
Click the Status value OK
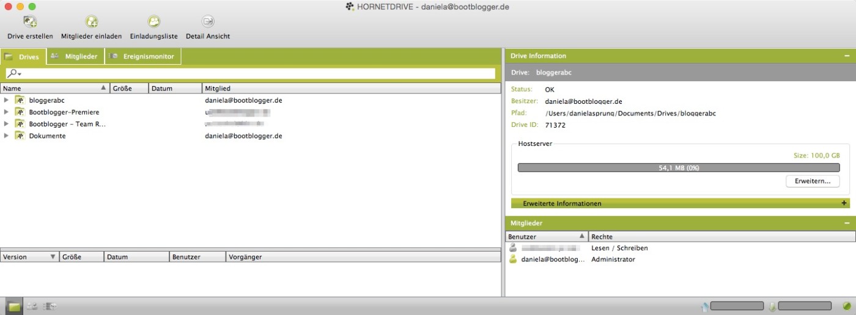[550, 89]
